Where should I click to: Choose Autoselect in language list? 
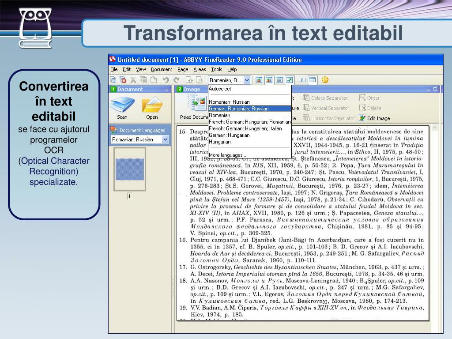point(220,89)
